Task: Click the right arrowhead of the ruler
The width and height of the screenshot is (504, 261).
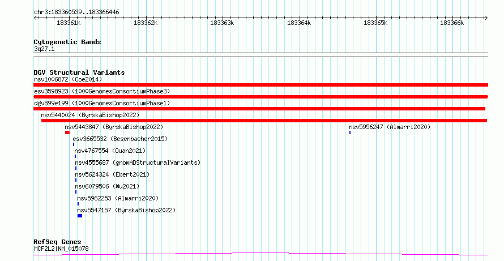Action: [486, 18]
